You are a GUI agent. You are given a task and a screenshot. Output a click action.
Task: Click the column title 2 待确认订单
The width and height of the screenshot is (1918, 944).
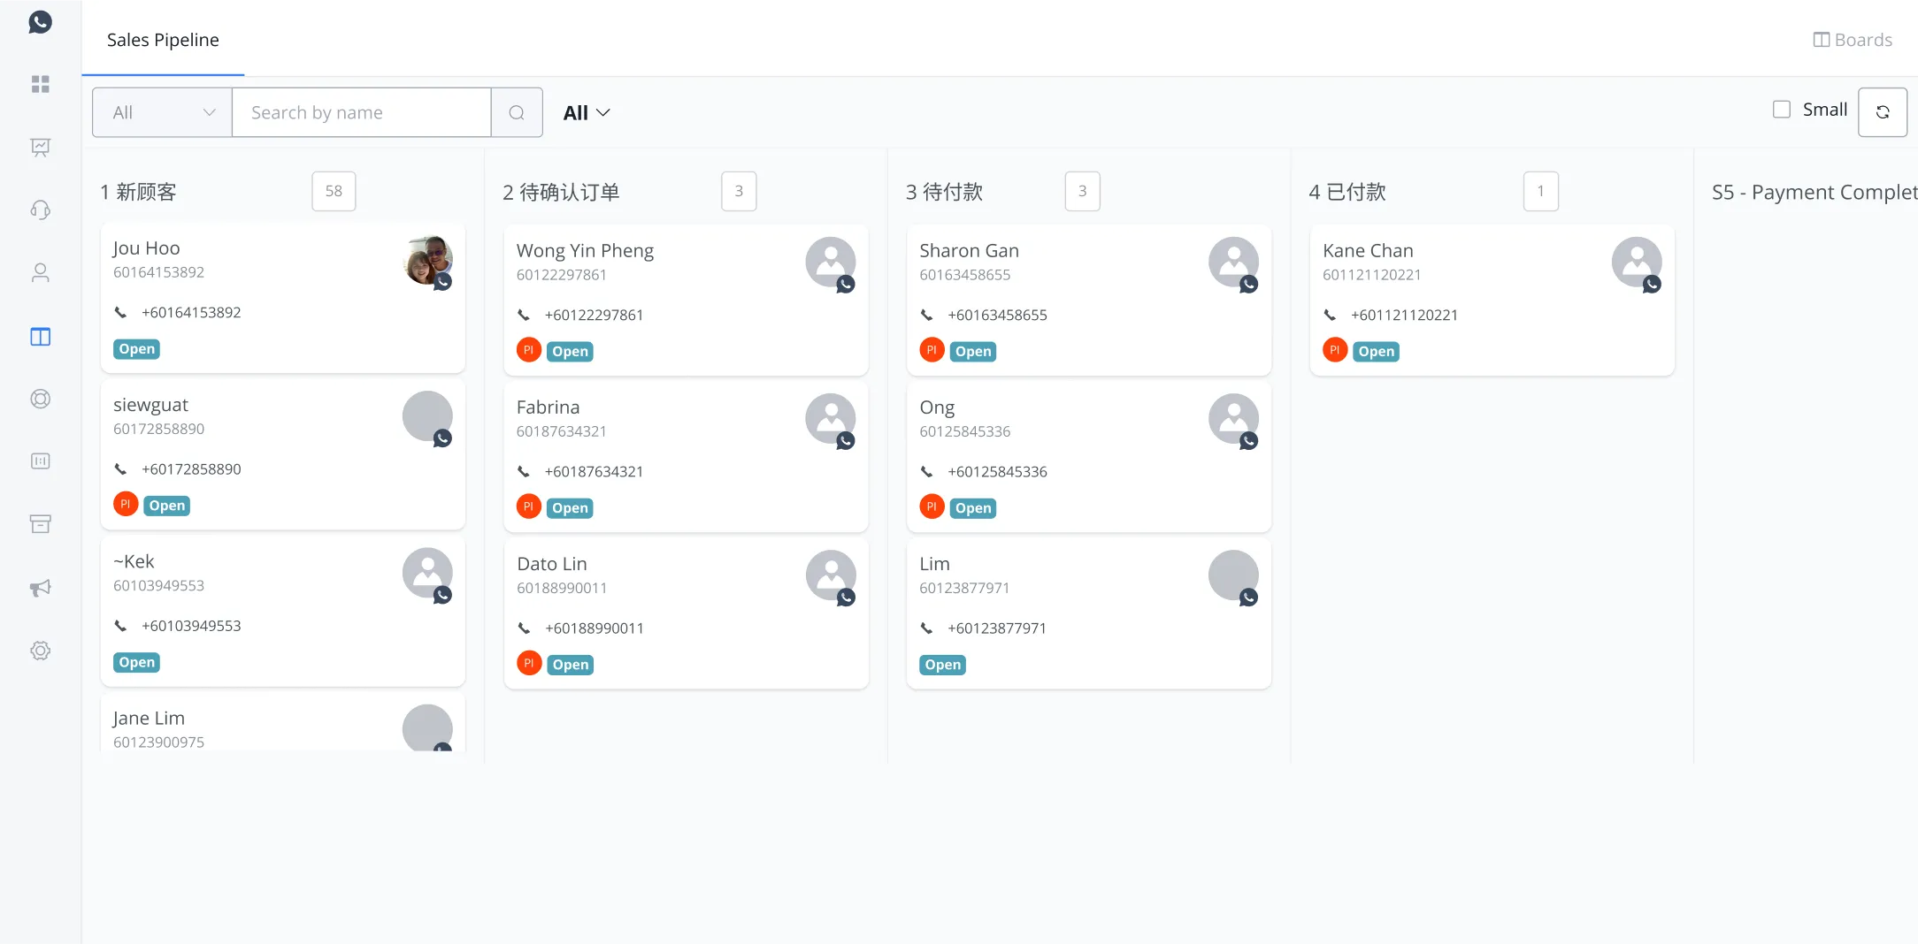[561, 192]
